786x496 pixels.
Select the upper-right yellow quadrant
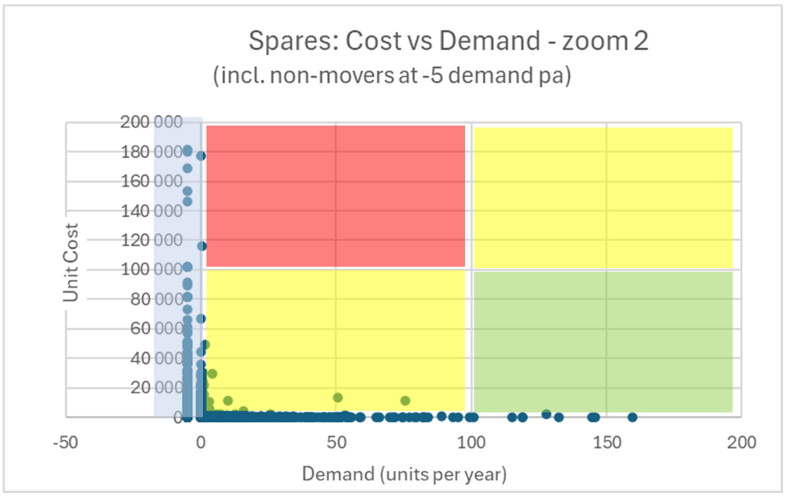tap(603, 194)
